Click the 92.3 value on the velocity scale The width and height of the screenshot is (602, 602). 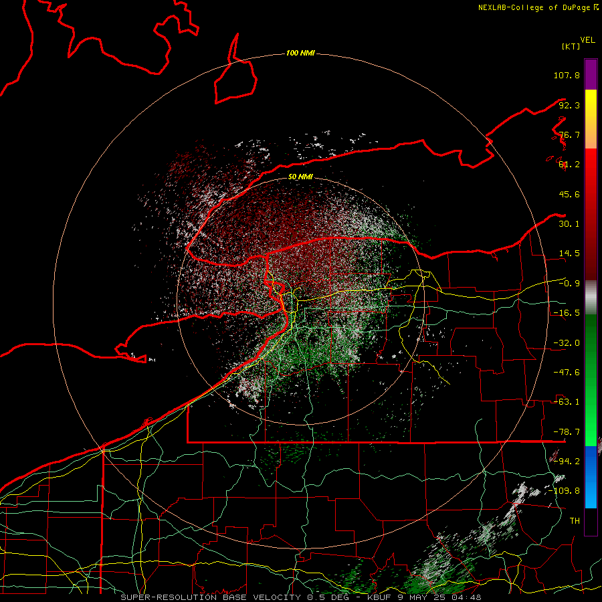[569, 105]
